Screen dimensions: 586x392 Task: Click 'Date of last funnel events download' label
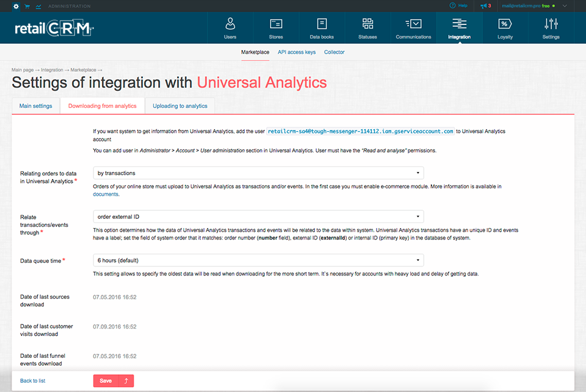click(43, 360)
